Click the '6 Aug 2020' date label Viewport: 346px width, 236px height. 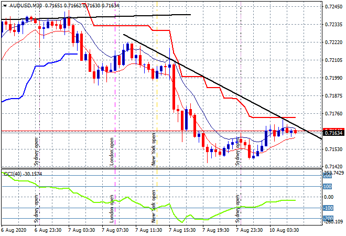(x=13, y=230)
